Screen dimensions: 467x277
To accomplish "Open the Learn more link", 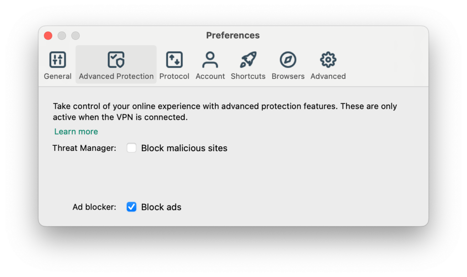I will [x=76, y=132].
